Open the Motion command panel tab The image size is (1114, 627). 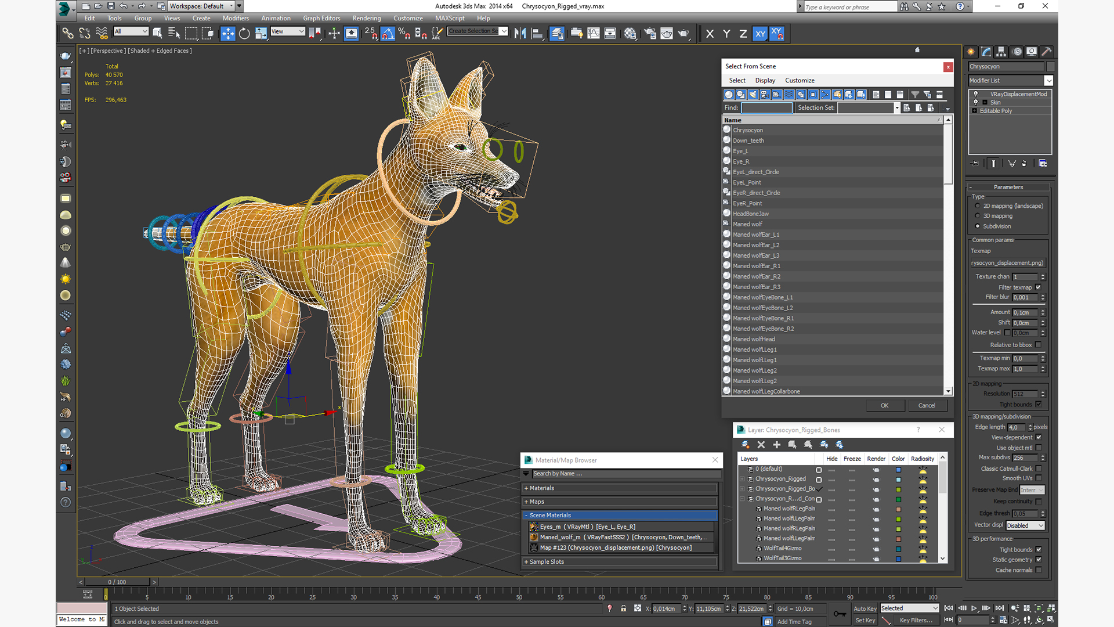1017,52
